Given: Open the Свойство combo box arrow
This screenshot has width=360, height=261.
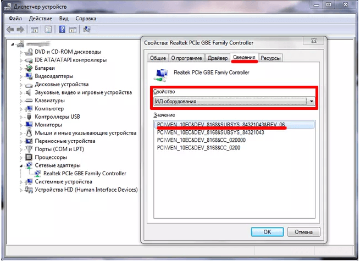Looking at the screenshot, I should pyautogui.click(x=311, y=101).
